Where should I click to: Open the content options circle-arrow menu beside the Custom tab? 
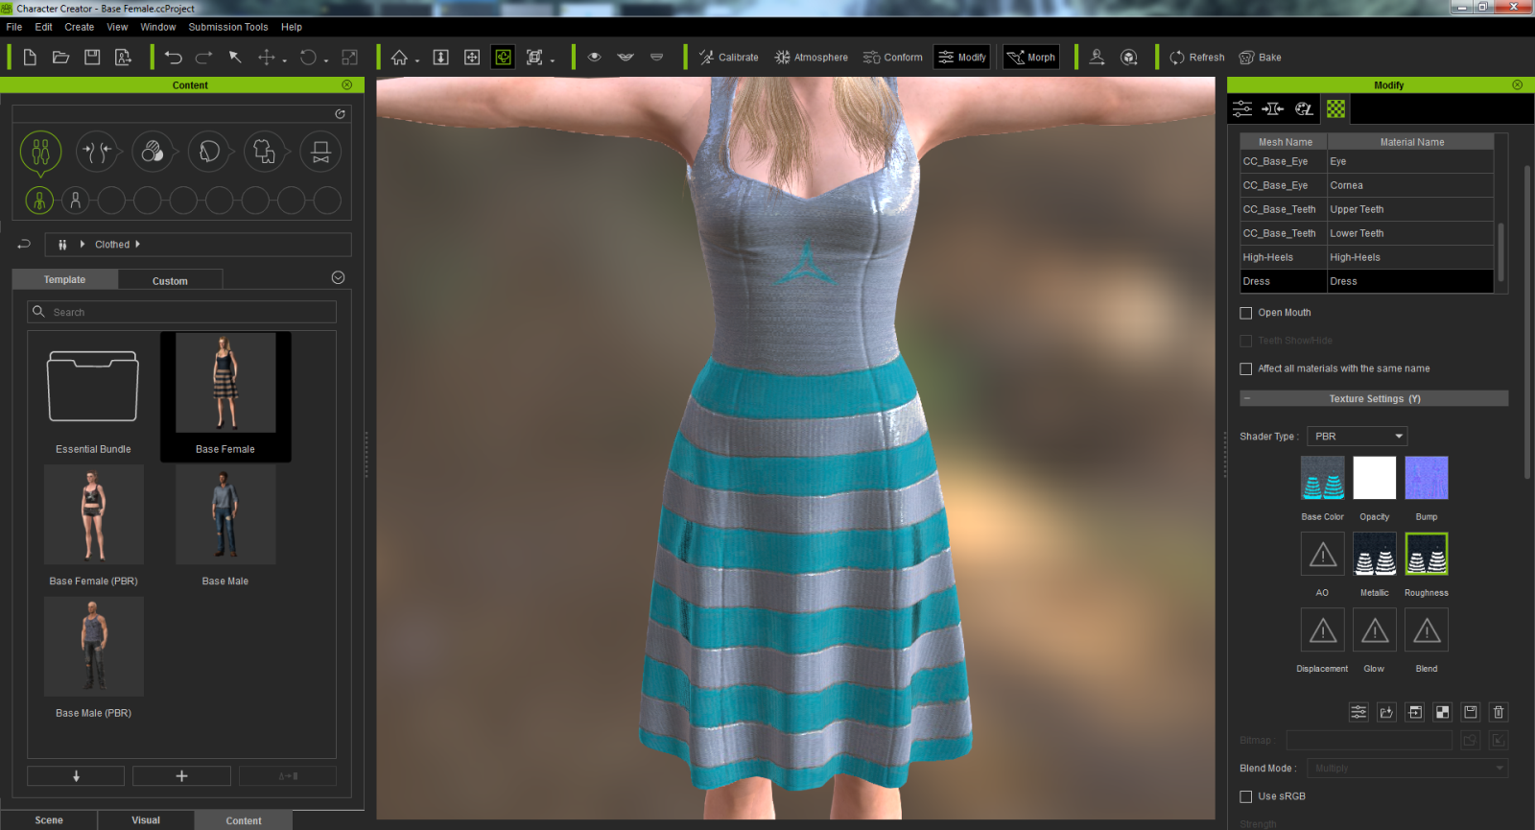(x=338, y=278)
